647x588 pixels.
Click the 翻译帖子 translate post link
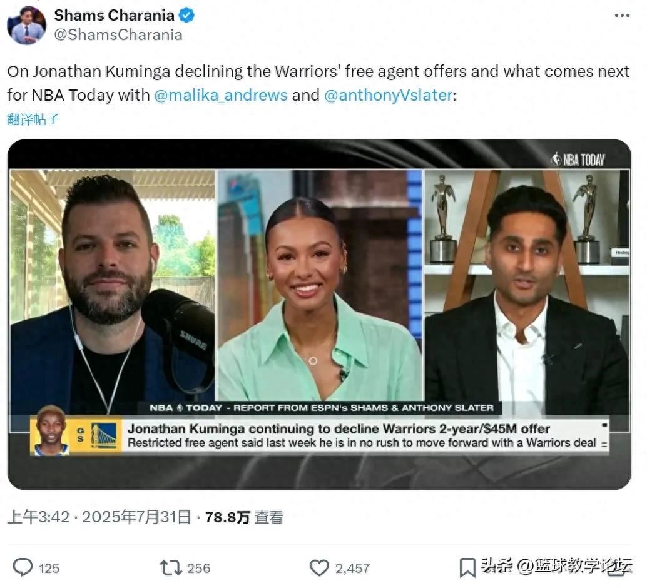[x=33, y=119]
